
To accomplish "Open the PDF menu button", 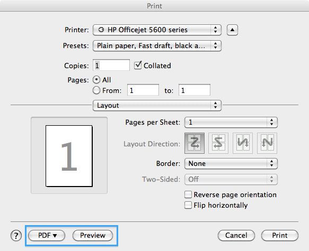I will [47, 236].
